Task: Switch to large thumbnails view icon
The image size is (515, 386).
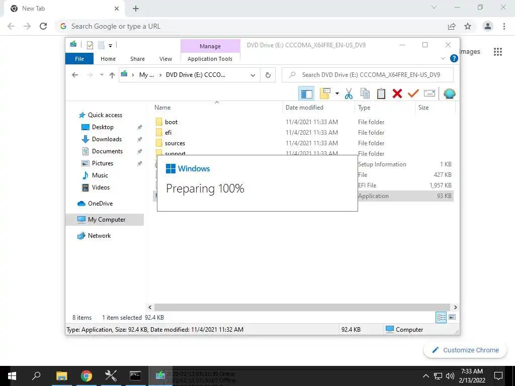Action: (x=452, y=317)
